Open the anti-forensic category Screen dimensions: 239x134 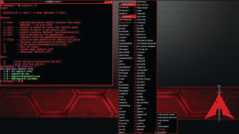click(127, 20)
